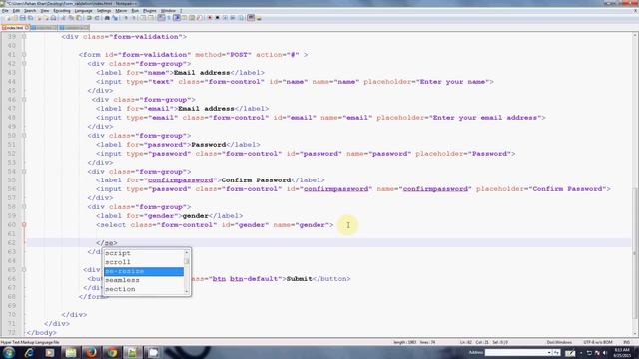The image size is (639, 359).
Task: Collapse the fold marker on line 39
Action: tap(24, 37)
